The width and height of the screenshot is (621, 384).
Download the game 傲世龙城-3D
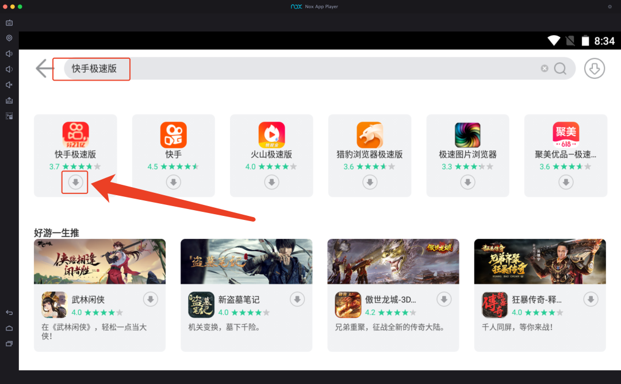tap(444, 299)
